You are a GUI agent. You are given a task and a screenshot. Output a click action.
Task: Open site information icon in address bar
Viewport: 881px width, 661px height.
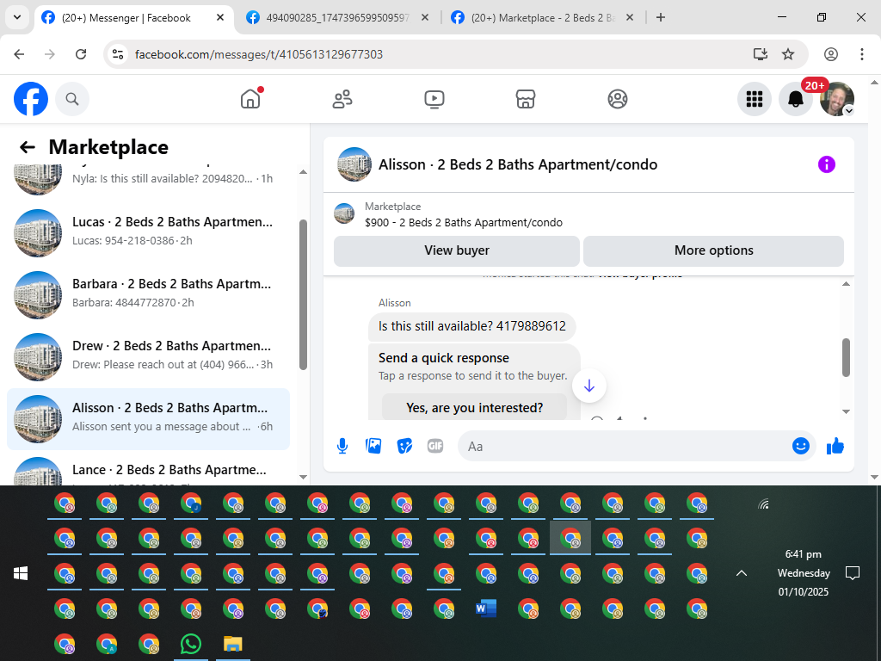point(118,54)
